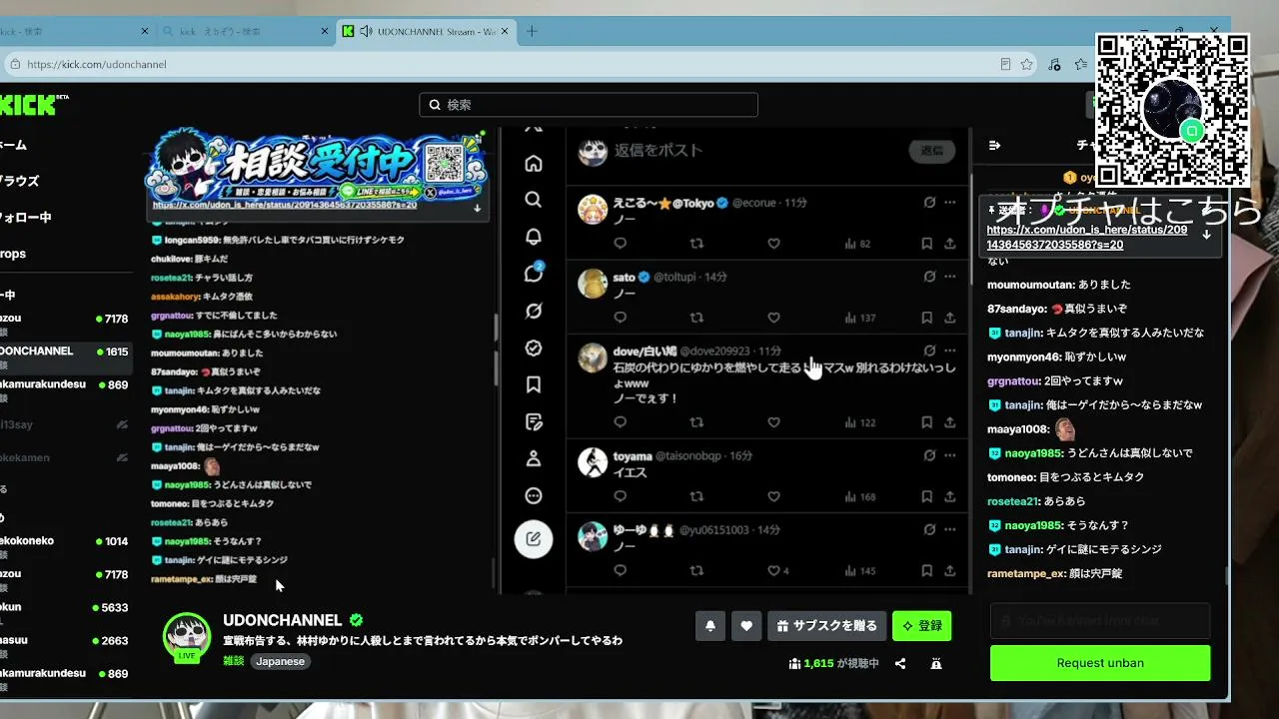Bookmark toyama's tweet
Image resolution: width=1279 pixels, height=719 pixels.
tap(927, 496)
